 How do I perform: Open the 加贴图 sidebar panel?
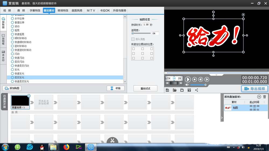pos(3,23)
